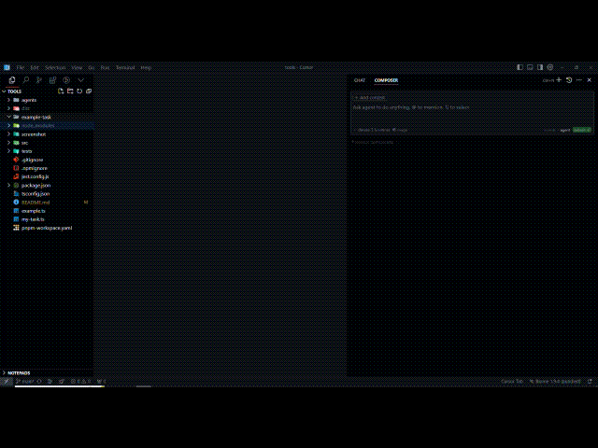The image size is (598, 448).
Task: Expand additional sidebar views chevron
Action: tap(81, 80)
